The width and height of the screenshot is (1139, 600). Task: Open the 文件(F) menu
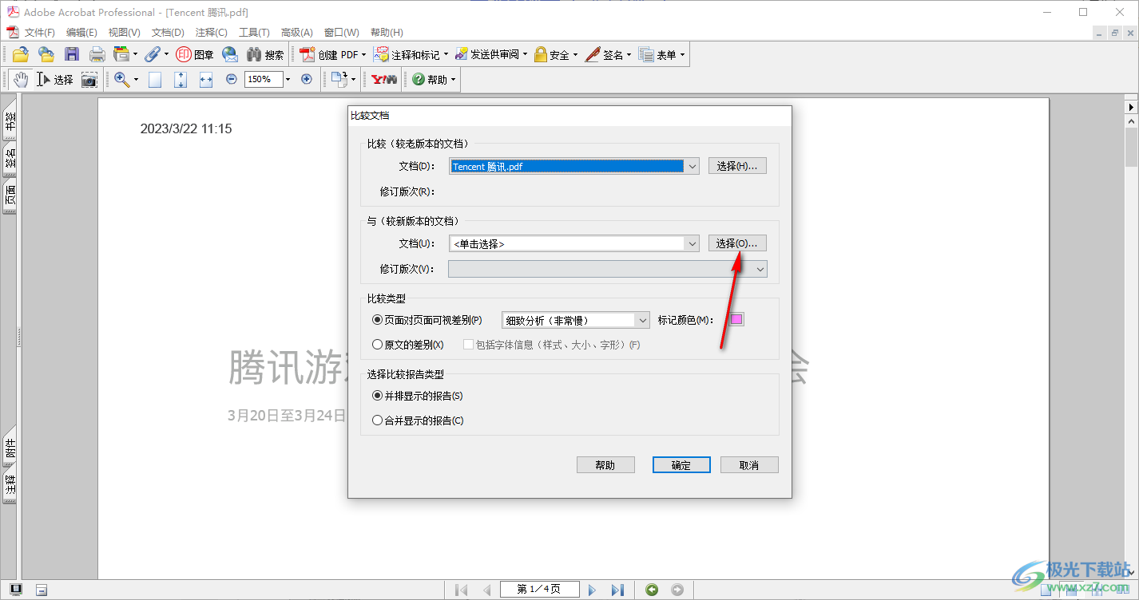coord(39,33)
